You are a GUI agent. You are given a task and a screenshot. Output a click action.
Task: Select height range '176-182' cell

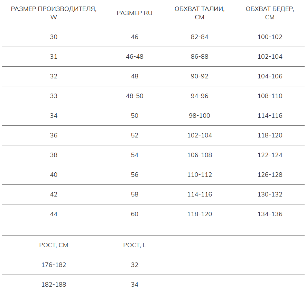coord(54,265)
